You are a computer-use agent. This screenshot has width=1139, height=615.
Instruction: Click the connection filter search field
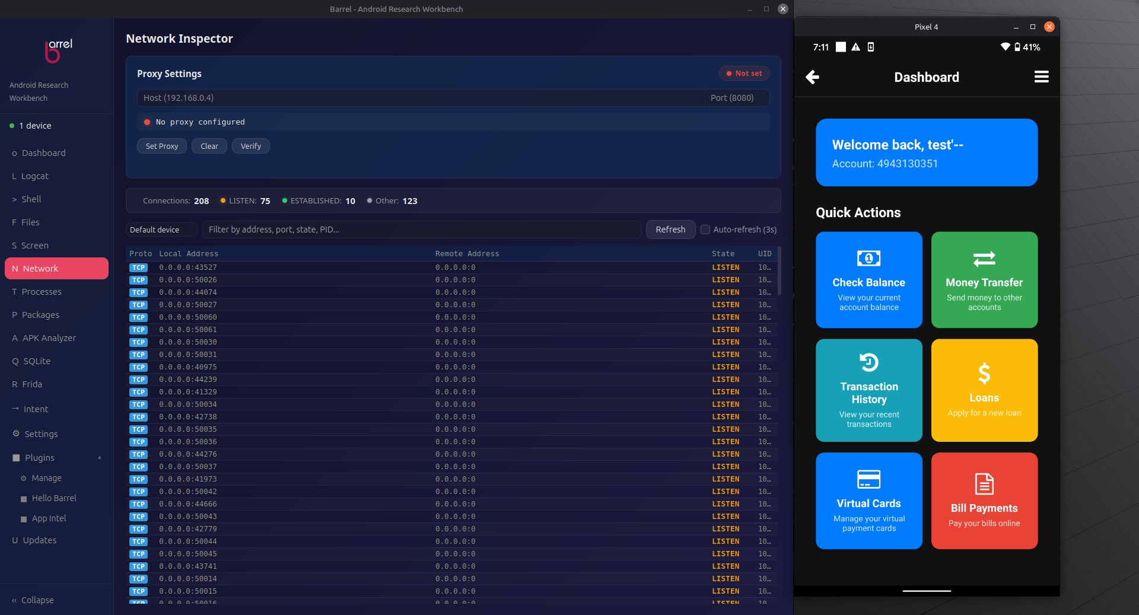coord(421,230)
